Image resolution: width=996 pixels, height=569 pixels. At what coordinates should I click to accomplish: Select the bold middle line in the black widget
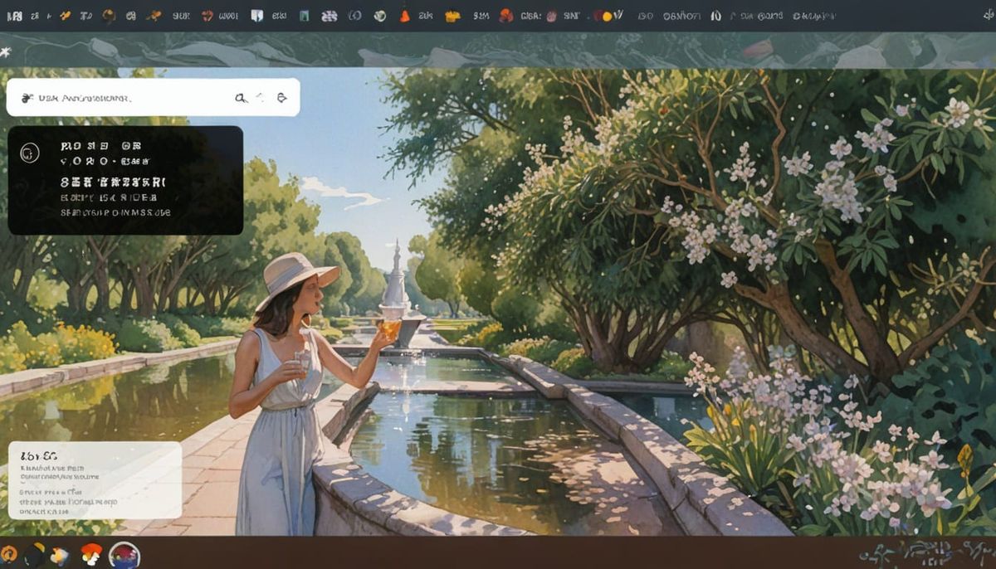click(x=113, y=182)
